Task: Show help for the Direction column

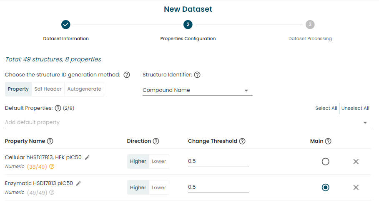Action: coord(156,141)
